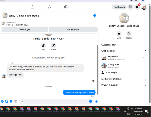
Task: Click the Meet Now camera tray icon
Action: 128,109
